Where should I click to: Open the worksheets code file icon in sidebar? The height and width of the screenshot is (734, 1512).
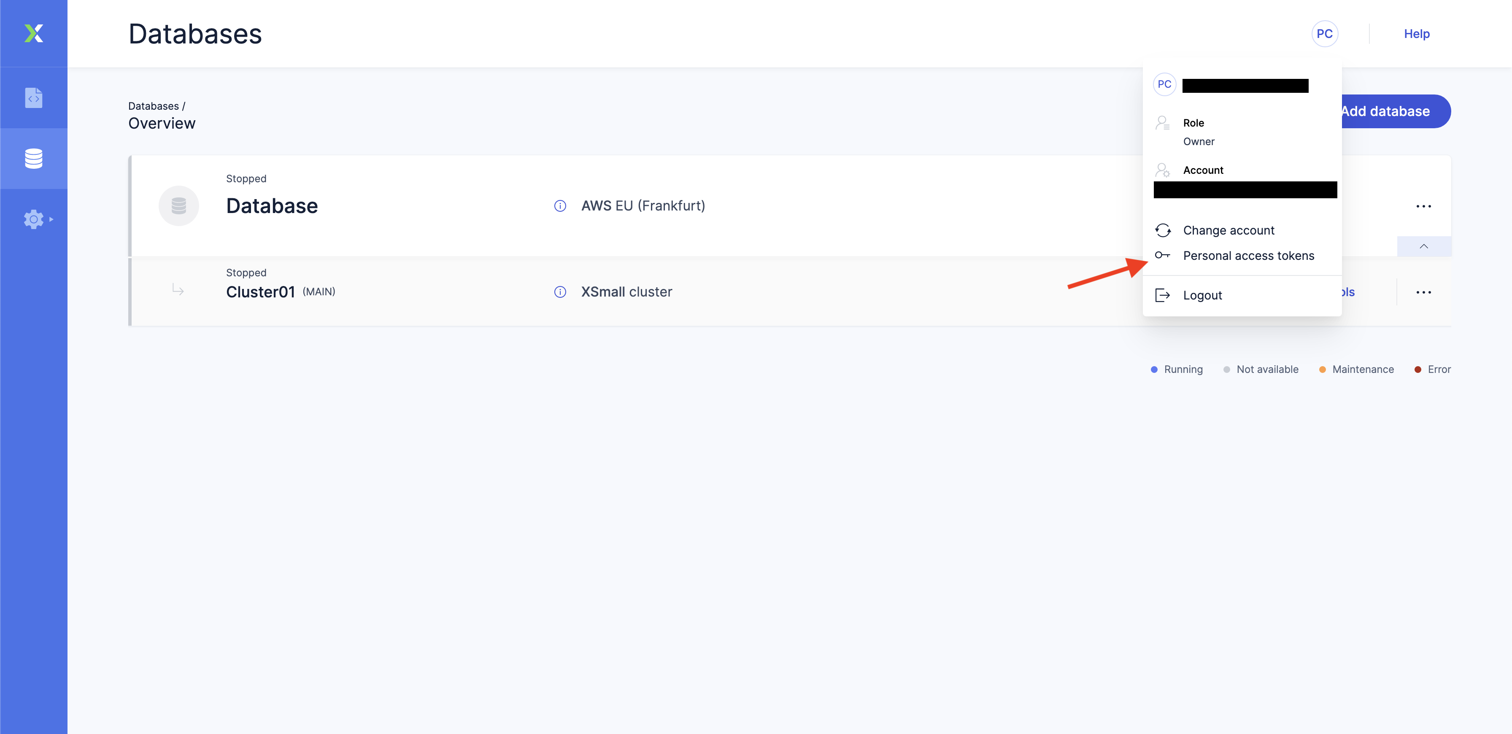(33, 98)
